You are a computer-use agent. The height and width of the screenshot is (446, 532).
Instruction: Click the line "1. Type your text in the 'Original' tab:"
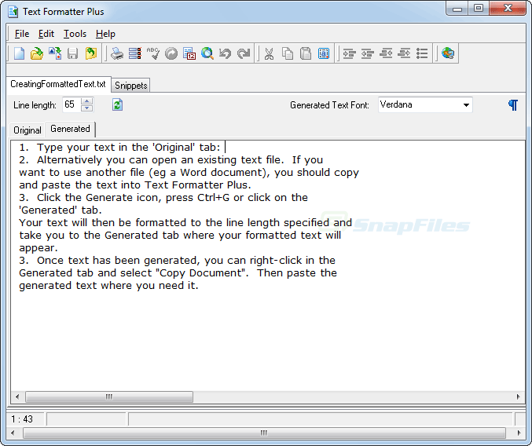119,148
